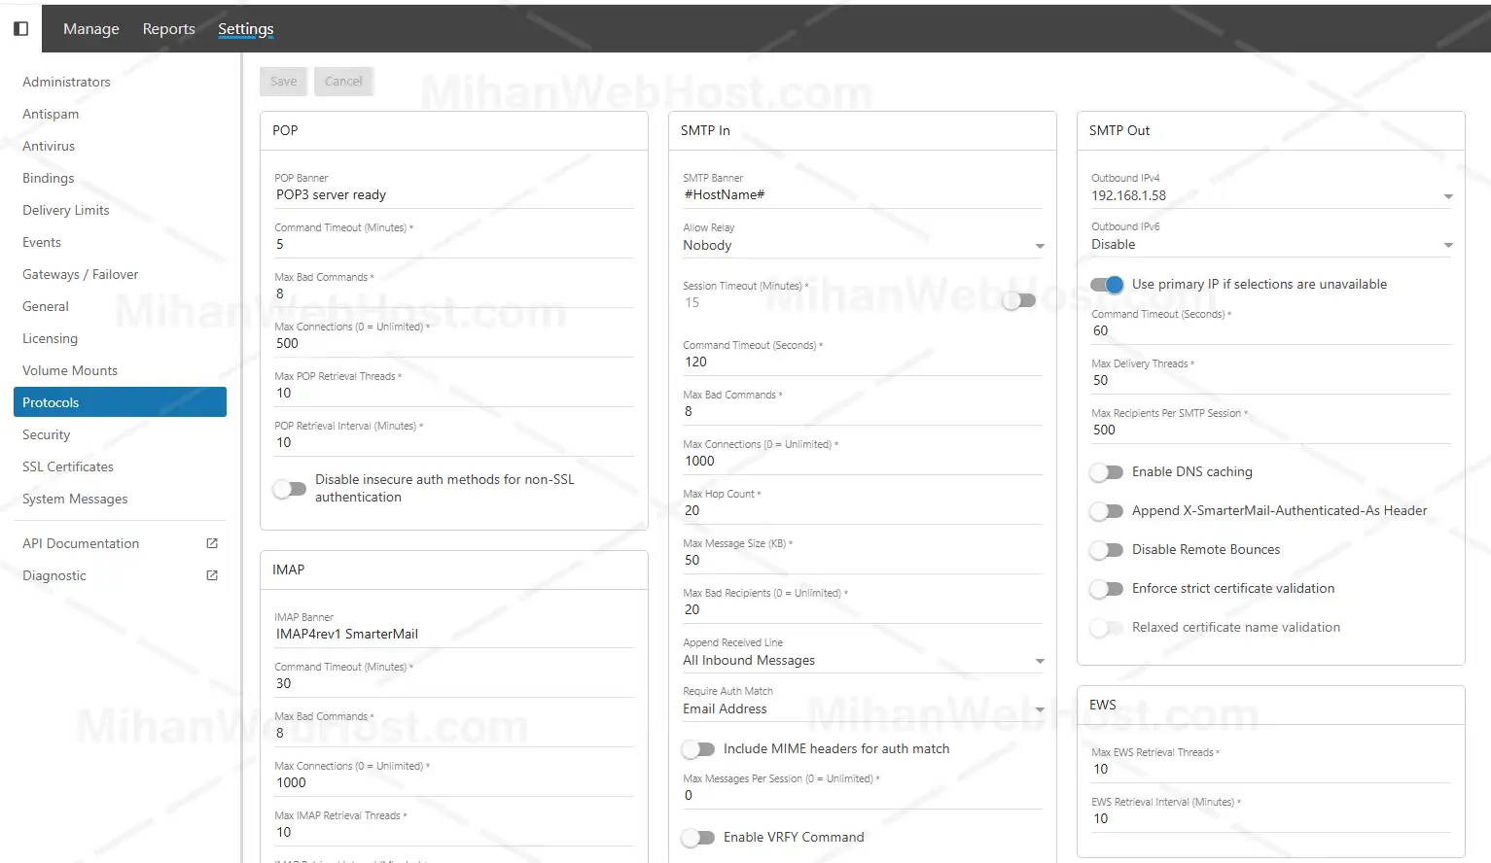The width and height of the screenshot is (1491, 863).
Task: Switch to the Manage tab
Action: click(x=91, y=29)
